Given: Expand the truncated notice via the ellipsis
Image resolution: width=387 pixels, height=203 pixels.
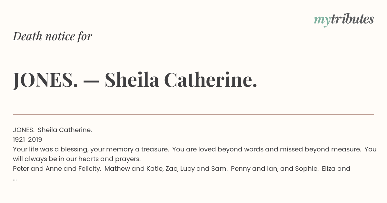Looking at the screenshot, I should click(x=15, y=179).
